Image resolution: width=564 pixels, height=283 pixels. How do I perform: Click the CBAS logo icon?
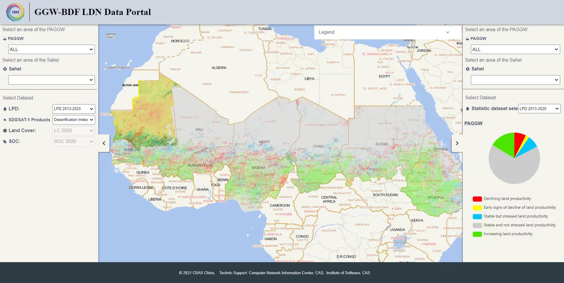pos(15,12)
